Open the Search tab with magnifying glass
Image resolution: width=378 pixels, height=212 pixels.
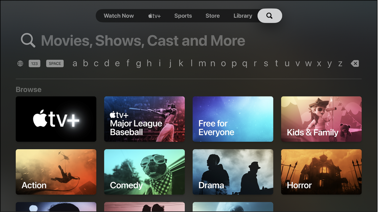pos(270,15)
